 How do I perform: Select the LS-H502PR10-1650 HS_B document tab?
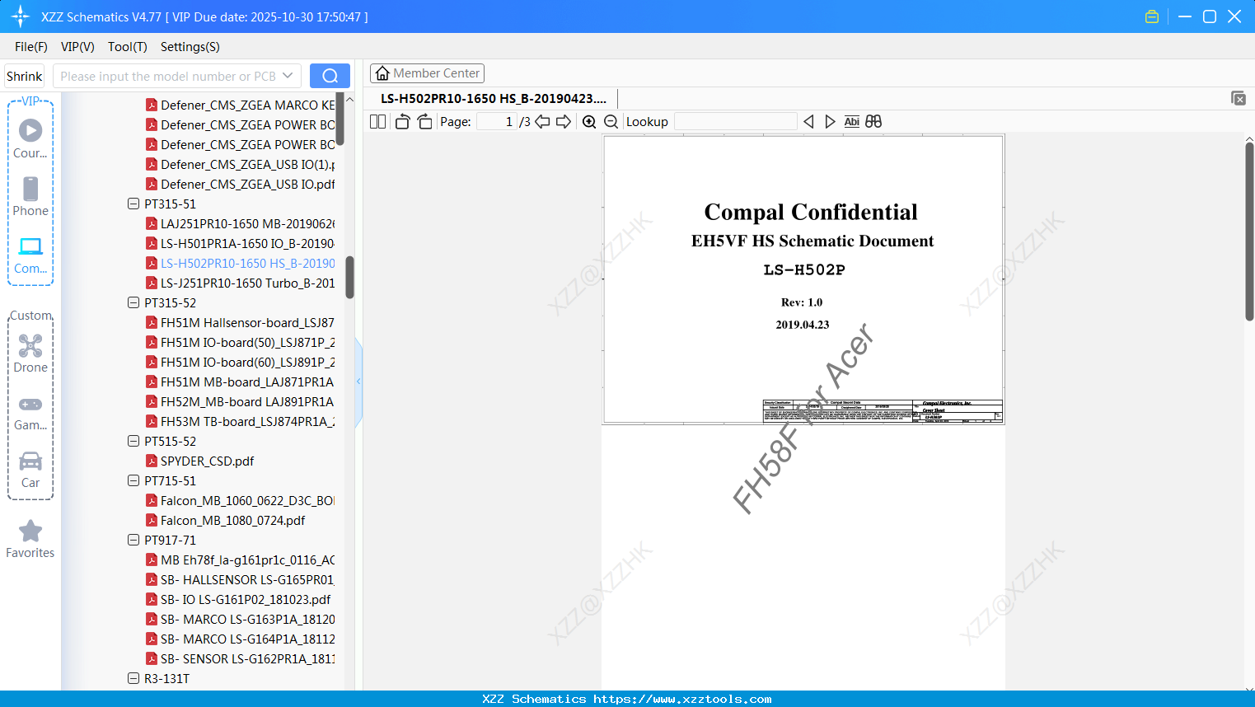click(x=494, y=98)
